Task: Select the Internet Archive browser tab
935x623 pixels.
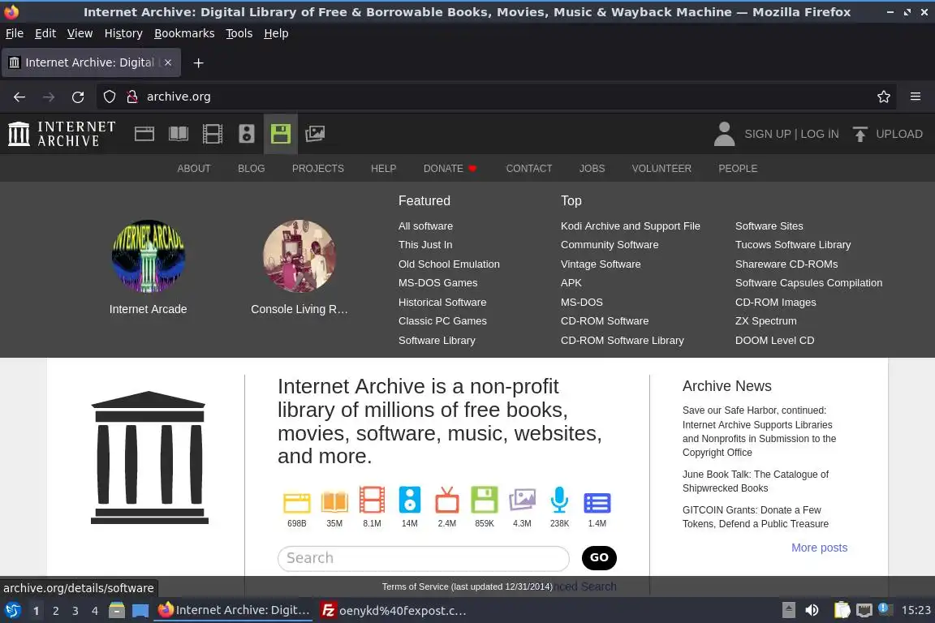Action: [x=91, y=62]
